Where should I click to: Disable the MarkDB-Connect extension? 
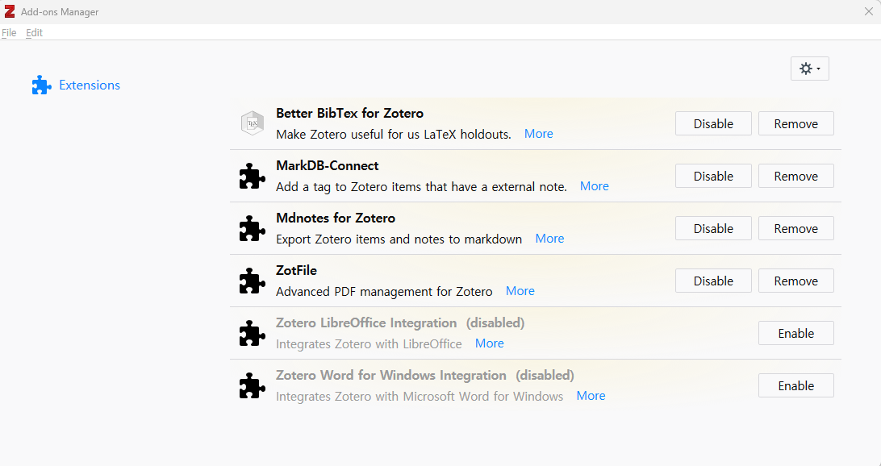(x=713, y=176)
